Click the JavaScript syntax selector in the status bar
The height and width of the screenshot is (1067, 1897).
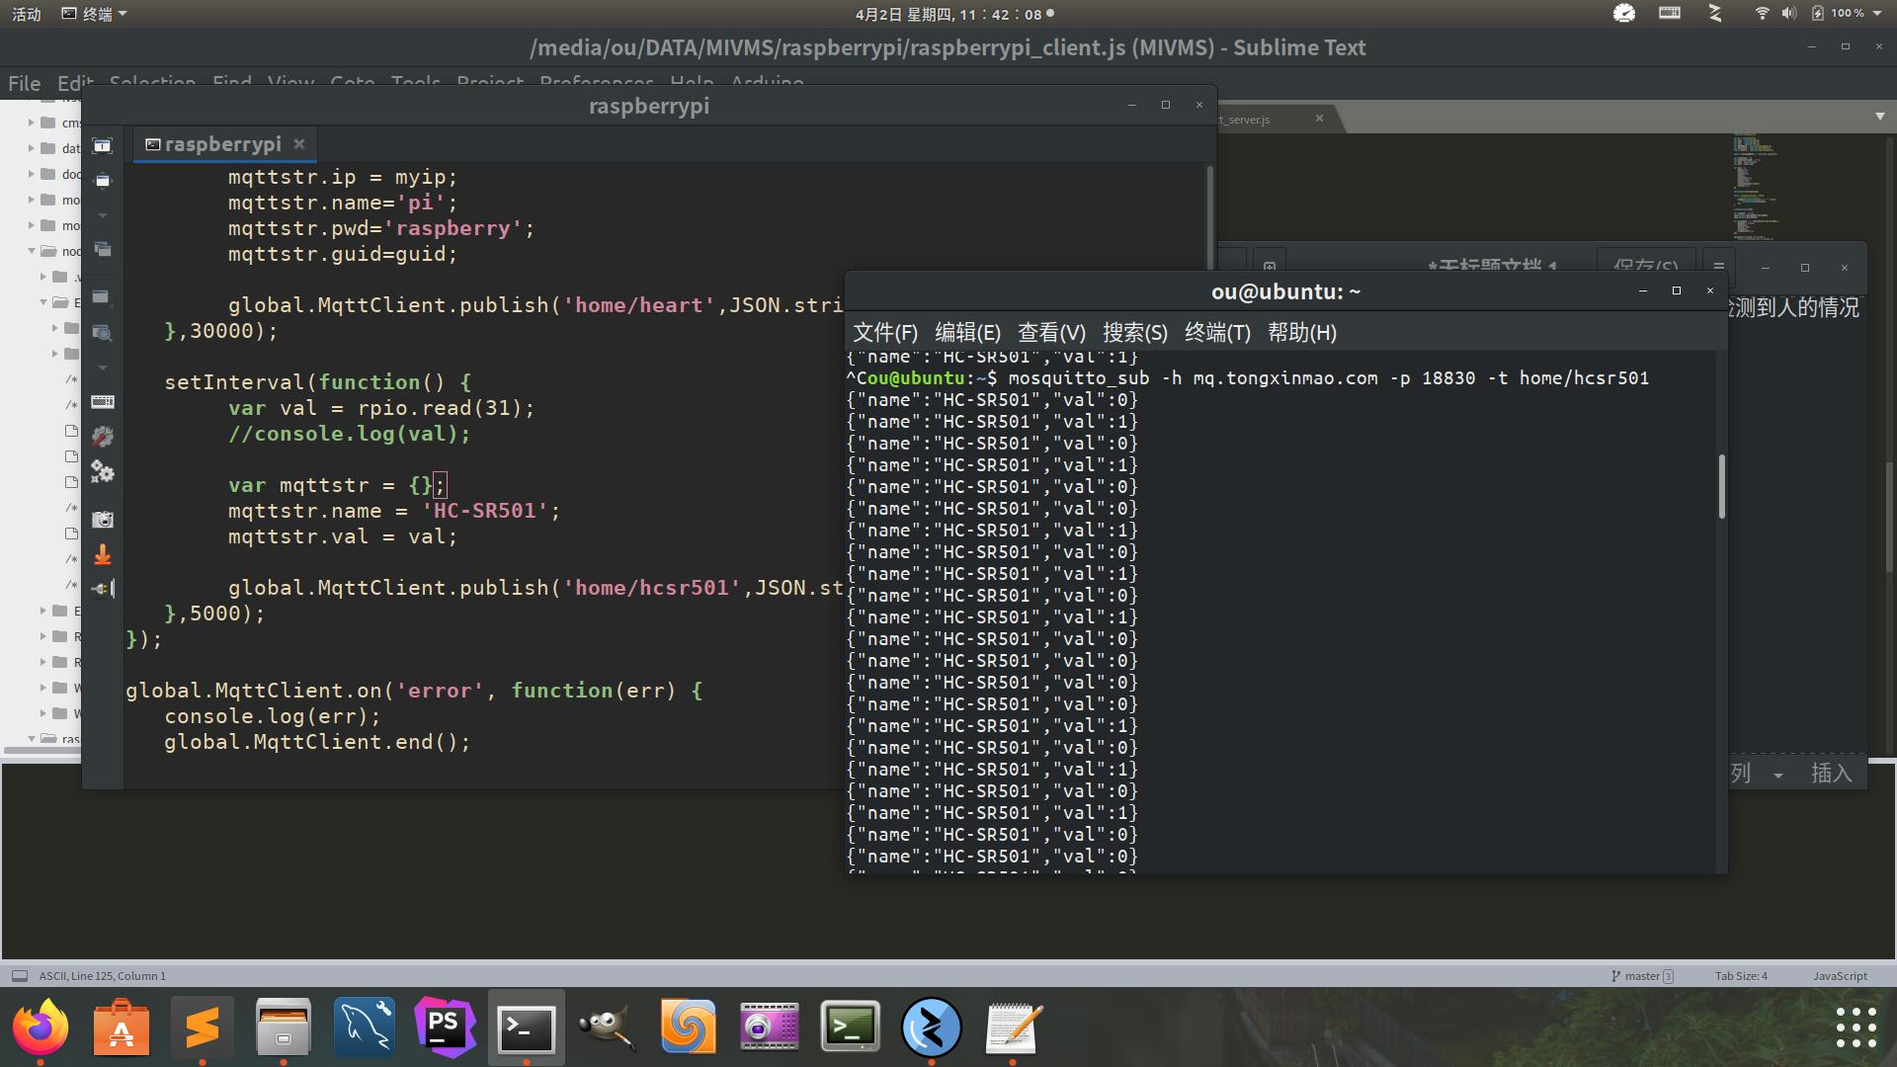click(x=1839, y=976)
